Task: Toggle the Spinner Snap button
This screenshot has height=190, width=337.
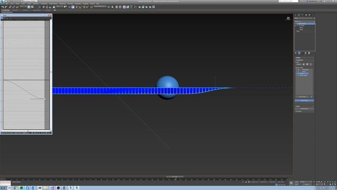Action: pos(87,7)
